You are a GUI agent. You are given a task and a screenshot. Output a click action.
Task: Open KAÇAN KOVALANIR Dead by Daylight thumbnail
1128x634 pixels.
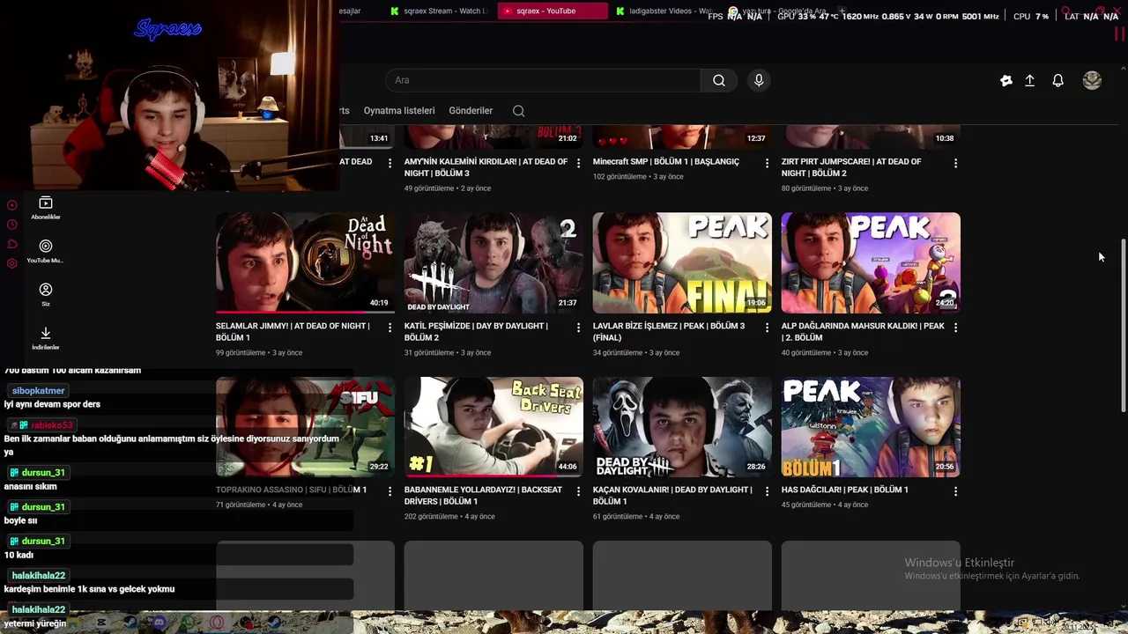[x=682, y=427]
